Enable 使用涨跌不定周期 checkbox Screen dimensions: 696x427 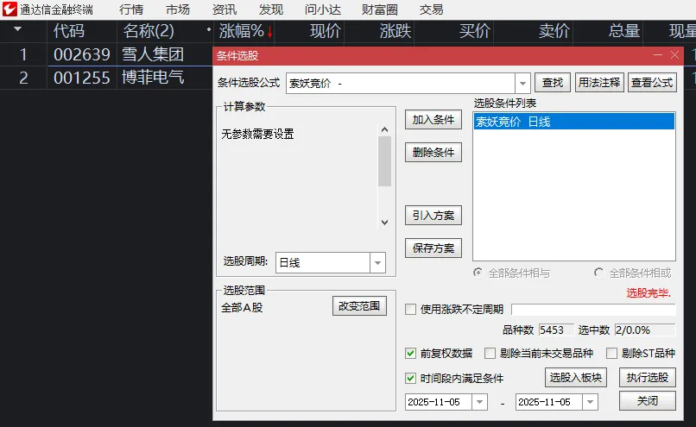click(x=411, y=310)
